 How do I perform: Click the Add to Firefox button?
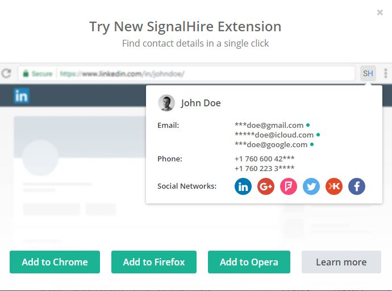click(x=154, y=262)
